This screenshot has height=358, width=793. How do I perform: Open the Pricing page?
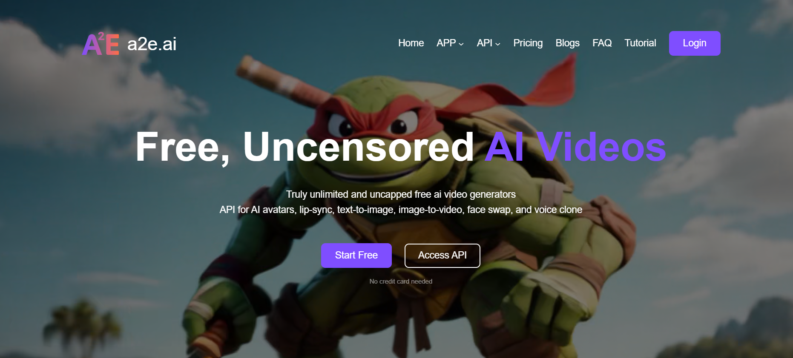click(528, 43)
